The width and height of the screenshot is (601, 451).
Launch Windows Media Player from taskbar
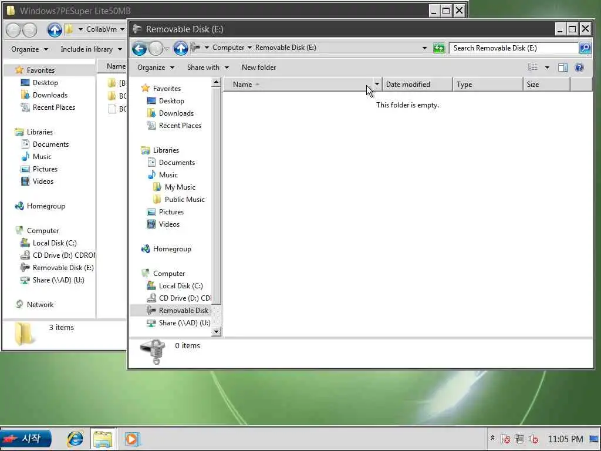click(x=132, y=439)
